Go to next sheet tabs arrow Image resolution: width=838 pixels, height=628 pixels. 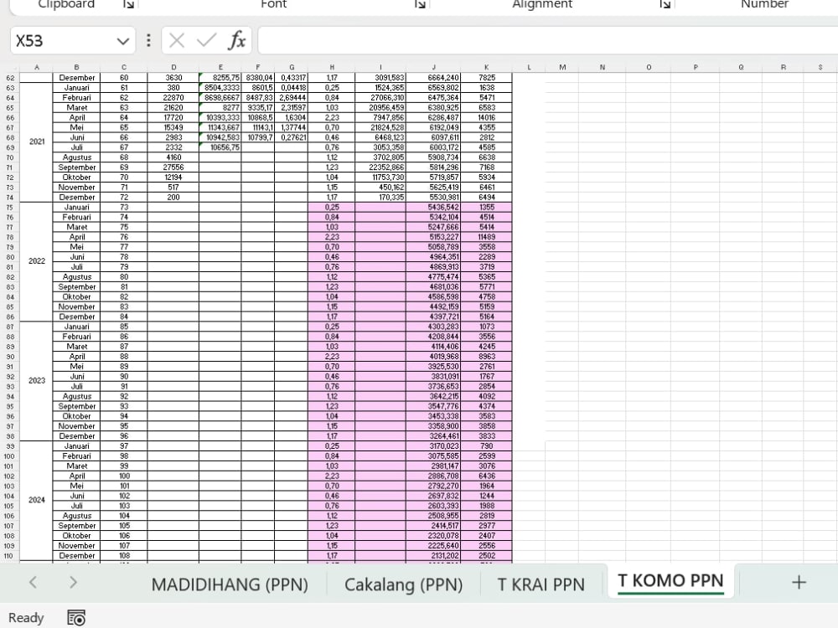coord(73,583)
